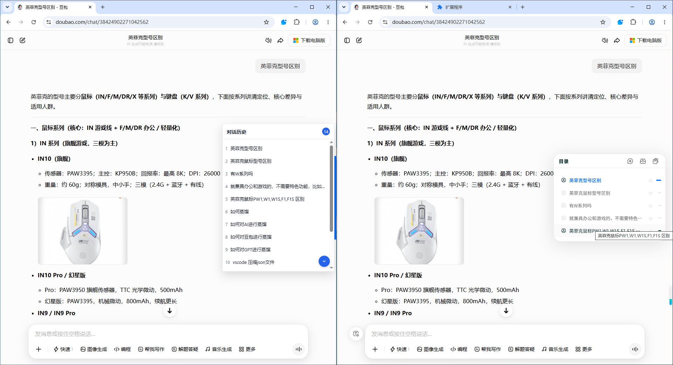Share conversation in right window
673x365 pixels.
pyautogui.click(x=617, y=40)
